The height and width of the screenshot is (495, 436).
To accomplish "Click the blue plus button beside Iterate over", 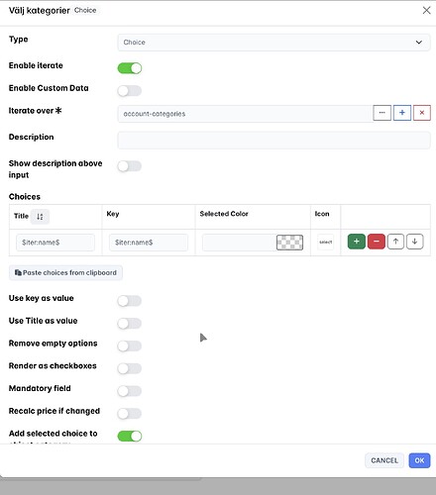I will pyautogui.click(x=402, y=113).
